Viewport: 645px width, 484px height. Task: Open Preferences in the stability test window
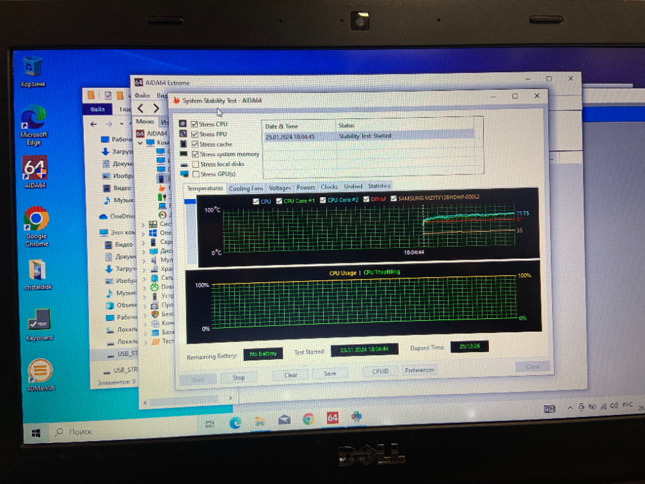419,370
